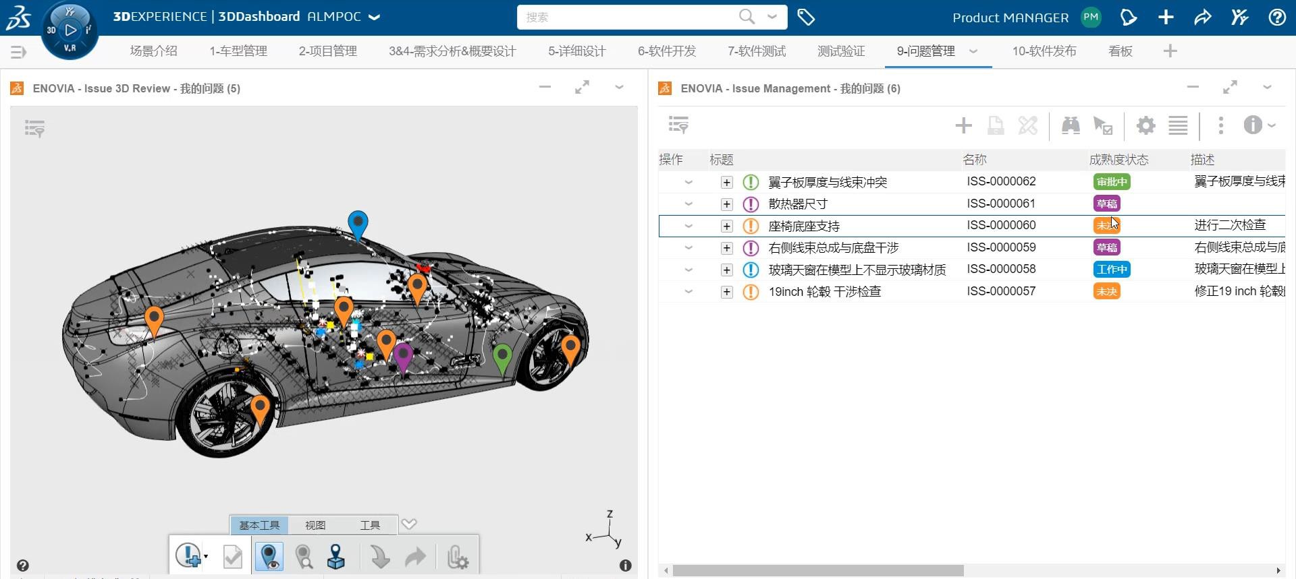
Task: Click the share arrow in the top bar
Action: pyautogui.click(x=1203, y=18)
